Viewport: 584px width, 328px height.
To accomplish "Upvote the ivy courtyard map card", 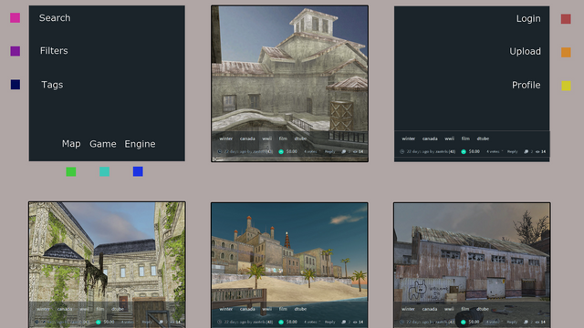I will pos(99,322).
